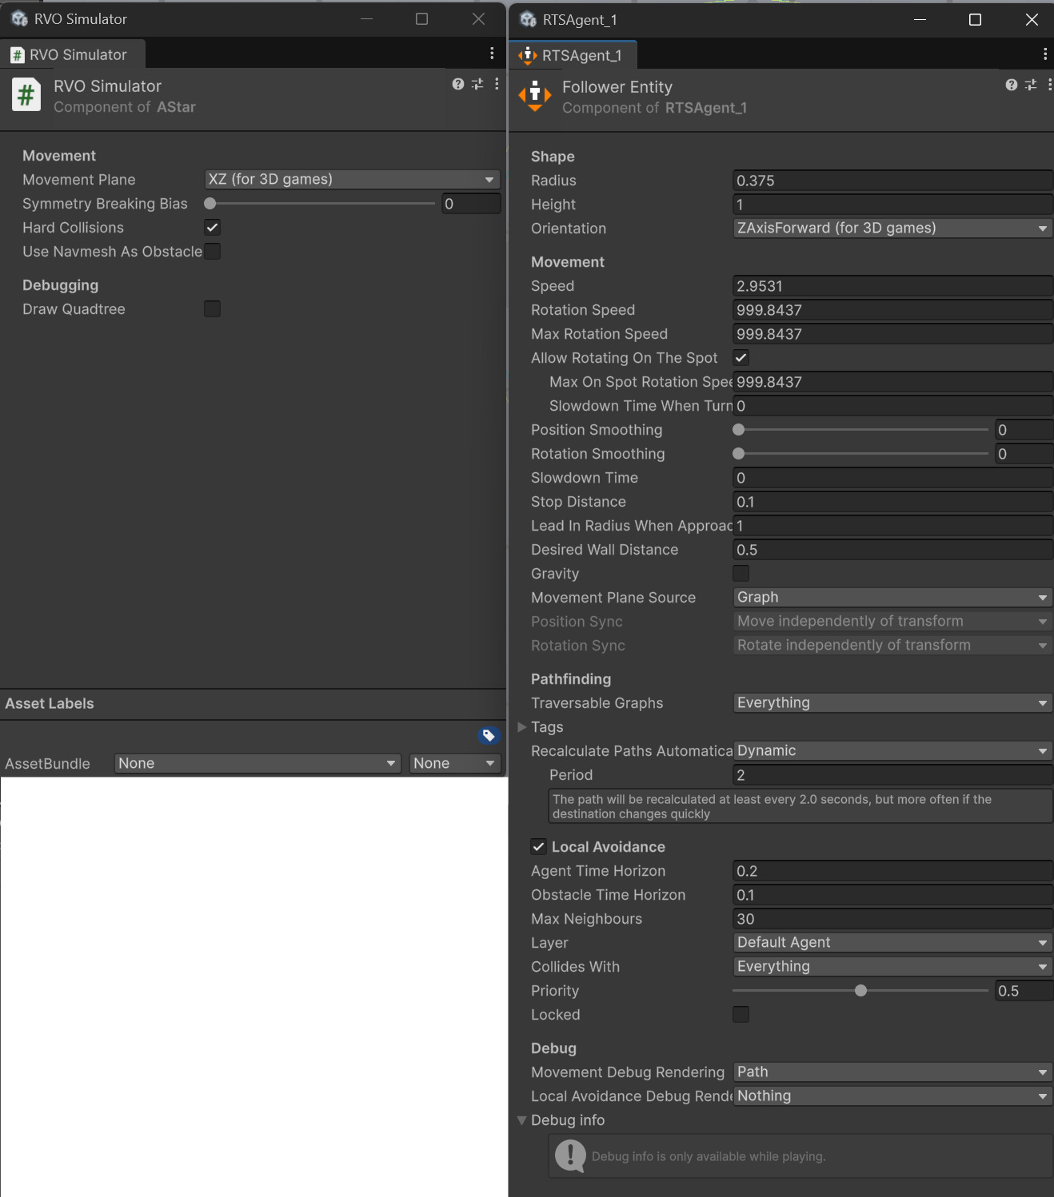The height and width of the screenshot is (1197, 1054).
Task: Expand the Tags foldout
Action: pos(522,727)
